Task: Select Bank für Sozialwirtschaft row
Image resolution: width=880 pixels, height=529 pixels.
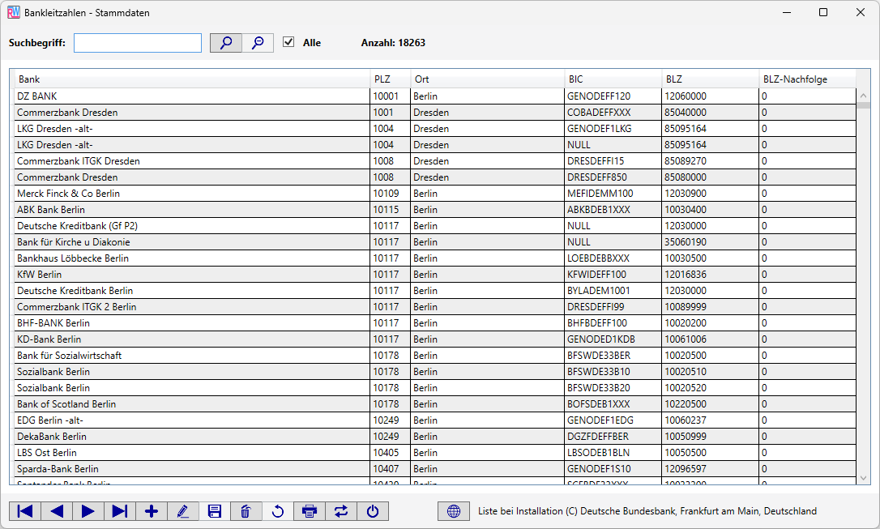Action: [435, 356]
